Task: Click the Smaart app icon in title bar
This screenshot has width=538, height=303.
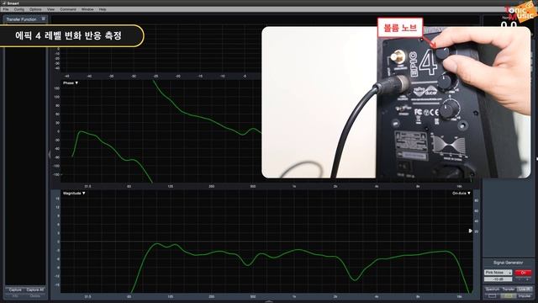Action: pos(4,3)
